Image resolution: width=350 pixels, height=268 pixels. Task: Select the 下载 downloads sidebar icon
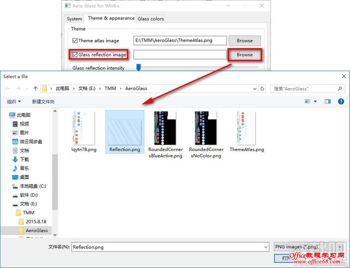pos(15,160)
